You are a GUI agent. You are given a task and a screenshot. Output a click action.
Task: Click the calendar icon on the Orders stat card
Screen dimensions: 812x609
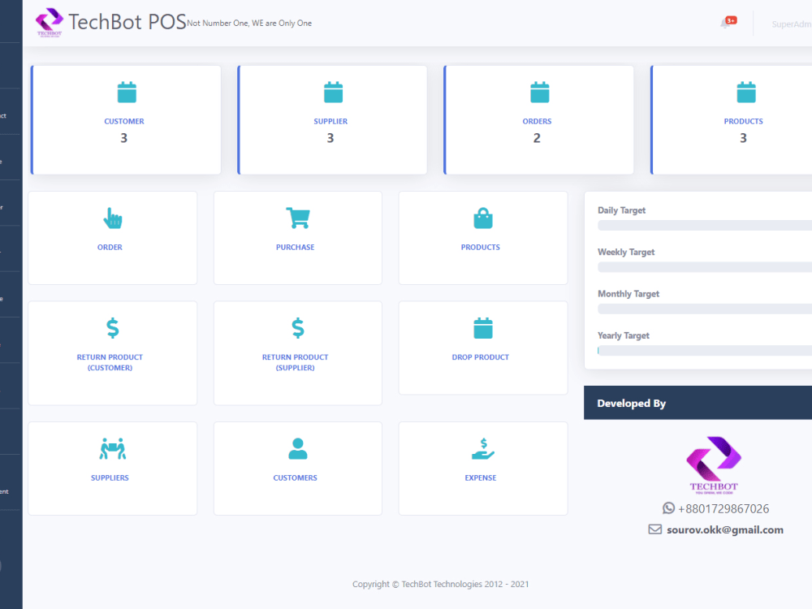(x=540, y=93)
